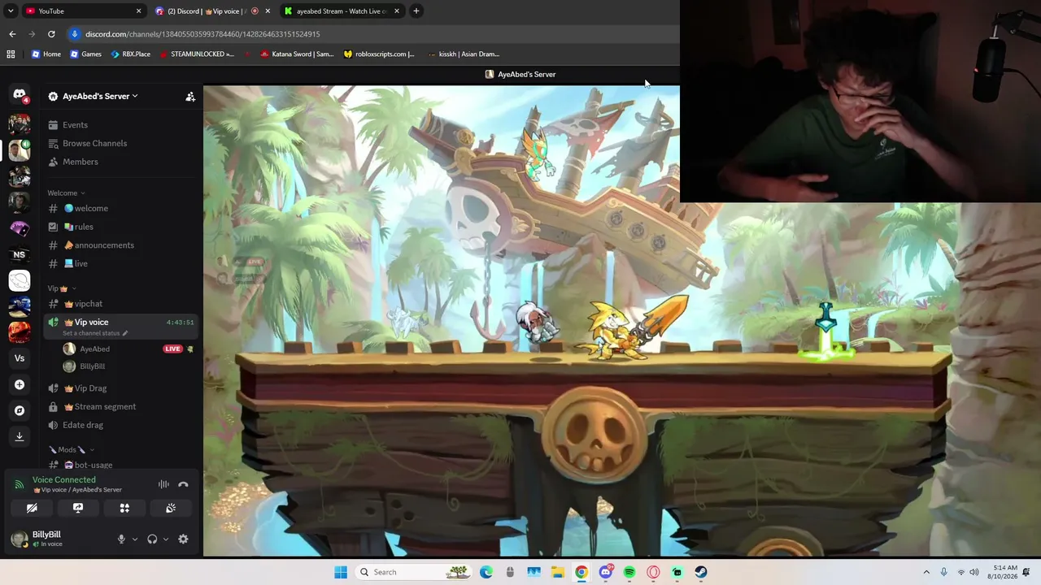Open Microsoft Edge from the taskbar
This screenshot has width=1041, height=585.
tap(486, 572)
